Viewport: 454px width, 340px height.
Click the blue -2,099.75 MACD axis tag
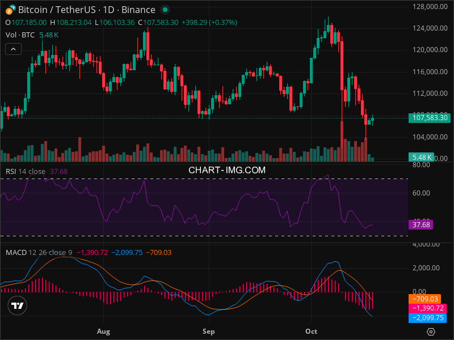coord(428,318)
